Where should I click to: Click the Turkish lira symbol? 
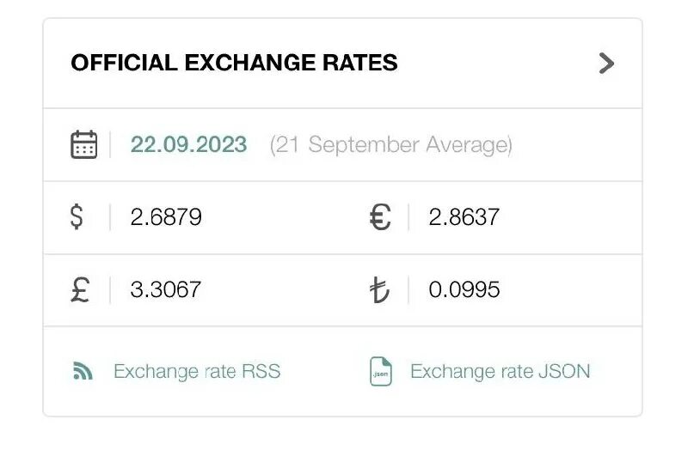click(379, 290)
